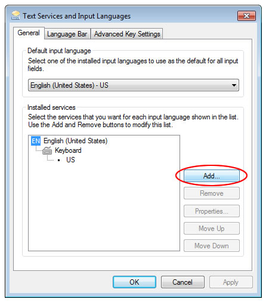Click the dialog title bar keyboard icon
Image resolution: width=266 pixels, height=302 pixels.
[16, 16]
